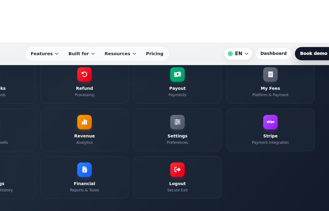Screen dimensions: 329x211
Task: Expand the Built for dropdown
Action: 81,54
